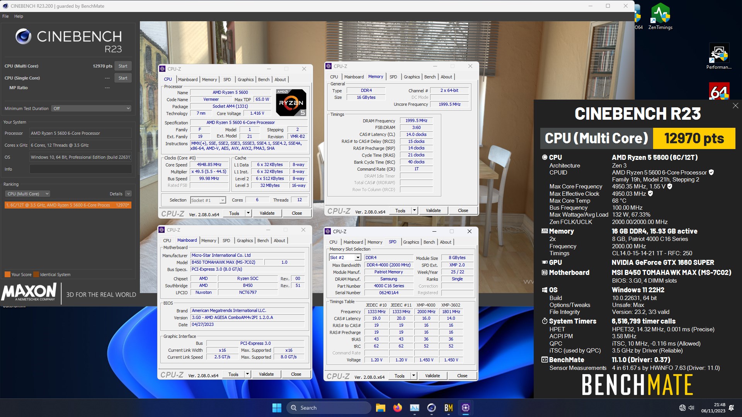
Task: Open notification icon in system tray
Action: pyautogui.click(x=731, y=408)
